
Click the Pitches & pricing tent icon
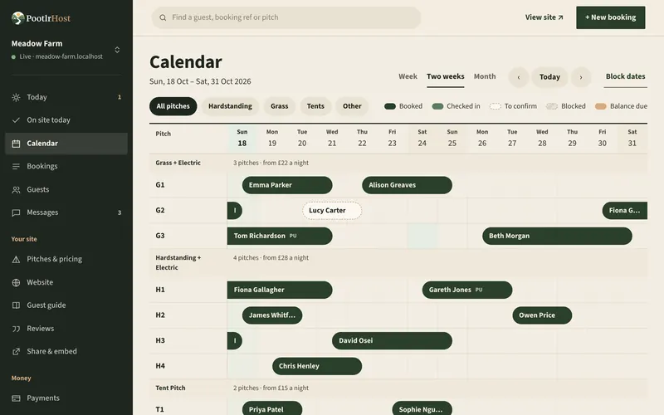coord(16,259)
